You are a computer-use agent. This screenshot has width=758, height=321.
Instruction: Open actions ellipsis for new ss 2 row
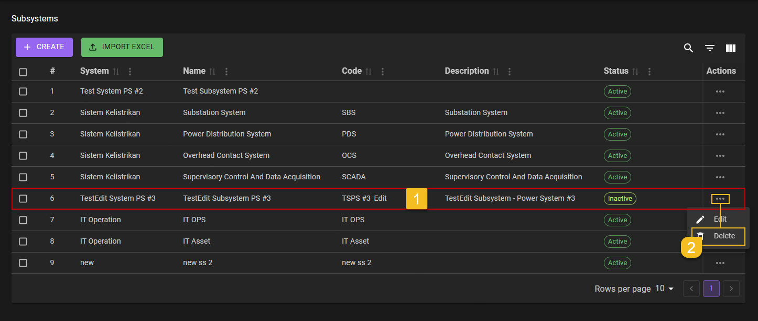point(720,263)
